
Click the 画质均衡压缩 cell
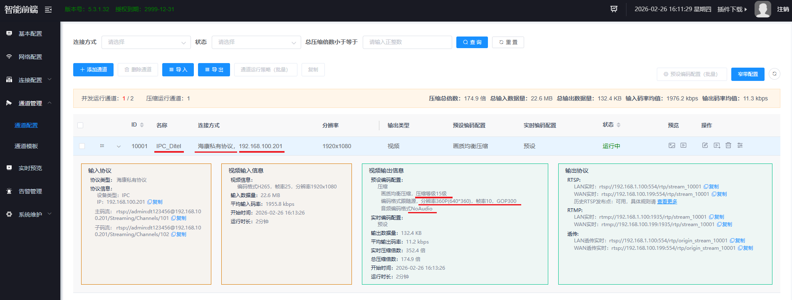470,146
